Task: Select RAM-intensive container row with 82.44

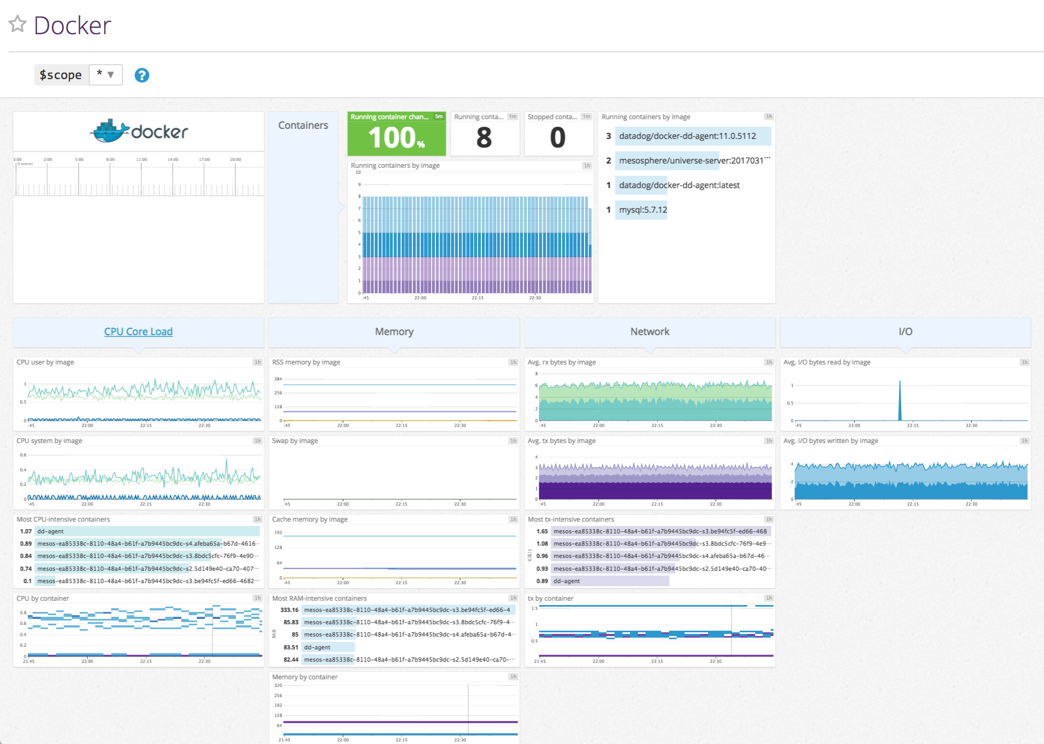Action: tap(398, 660)
